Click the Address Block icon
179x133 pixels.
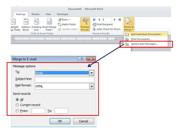pyautogui.click(x=26, y=22)
